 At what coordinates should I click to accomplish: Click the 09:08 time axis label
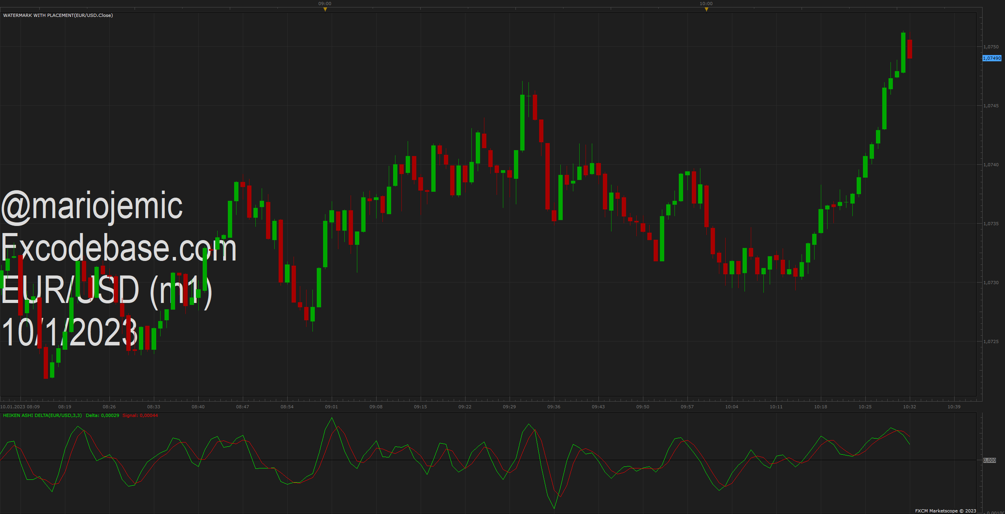click(x=376, y=407)
